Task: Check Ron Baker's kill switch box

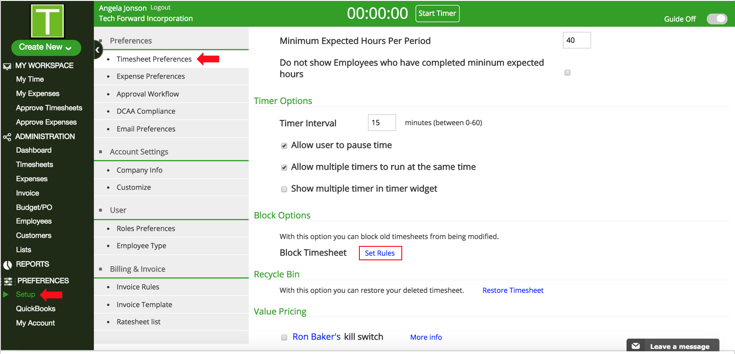Action: pos(284,337)
